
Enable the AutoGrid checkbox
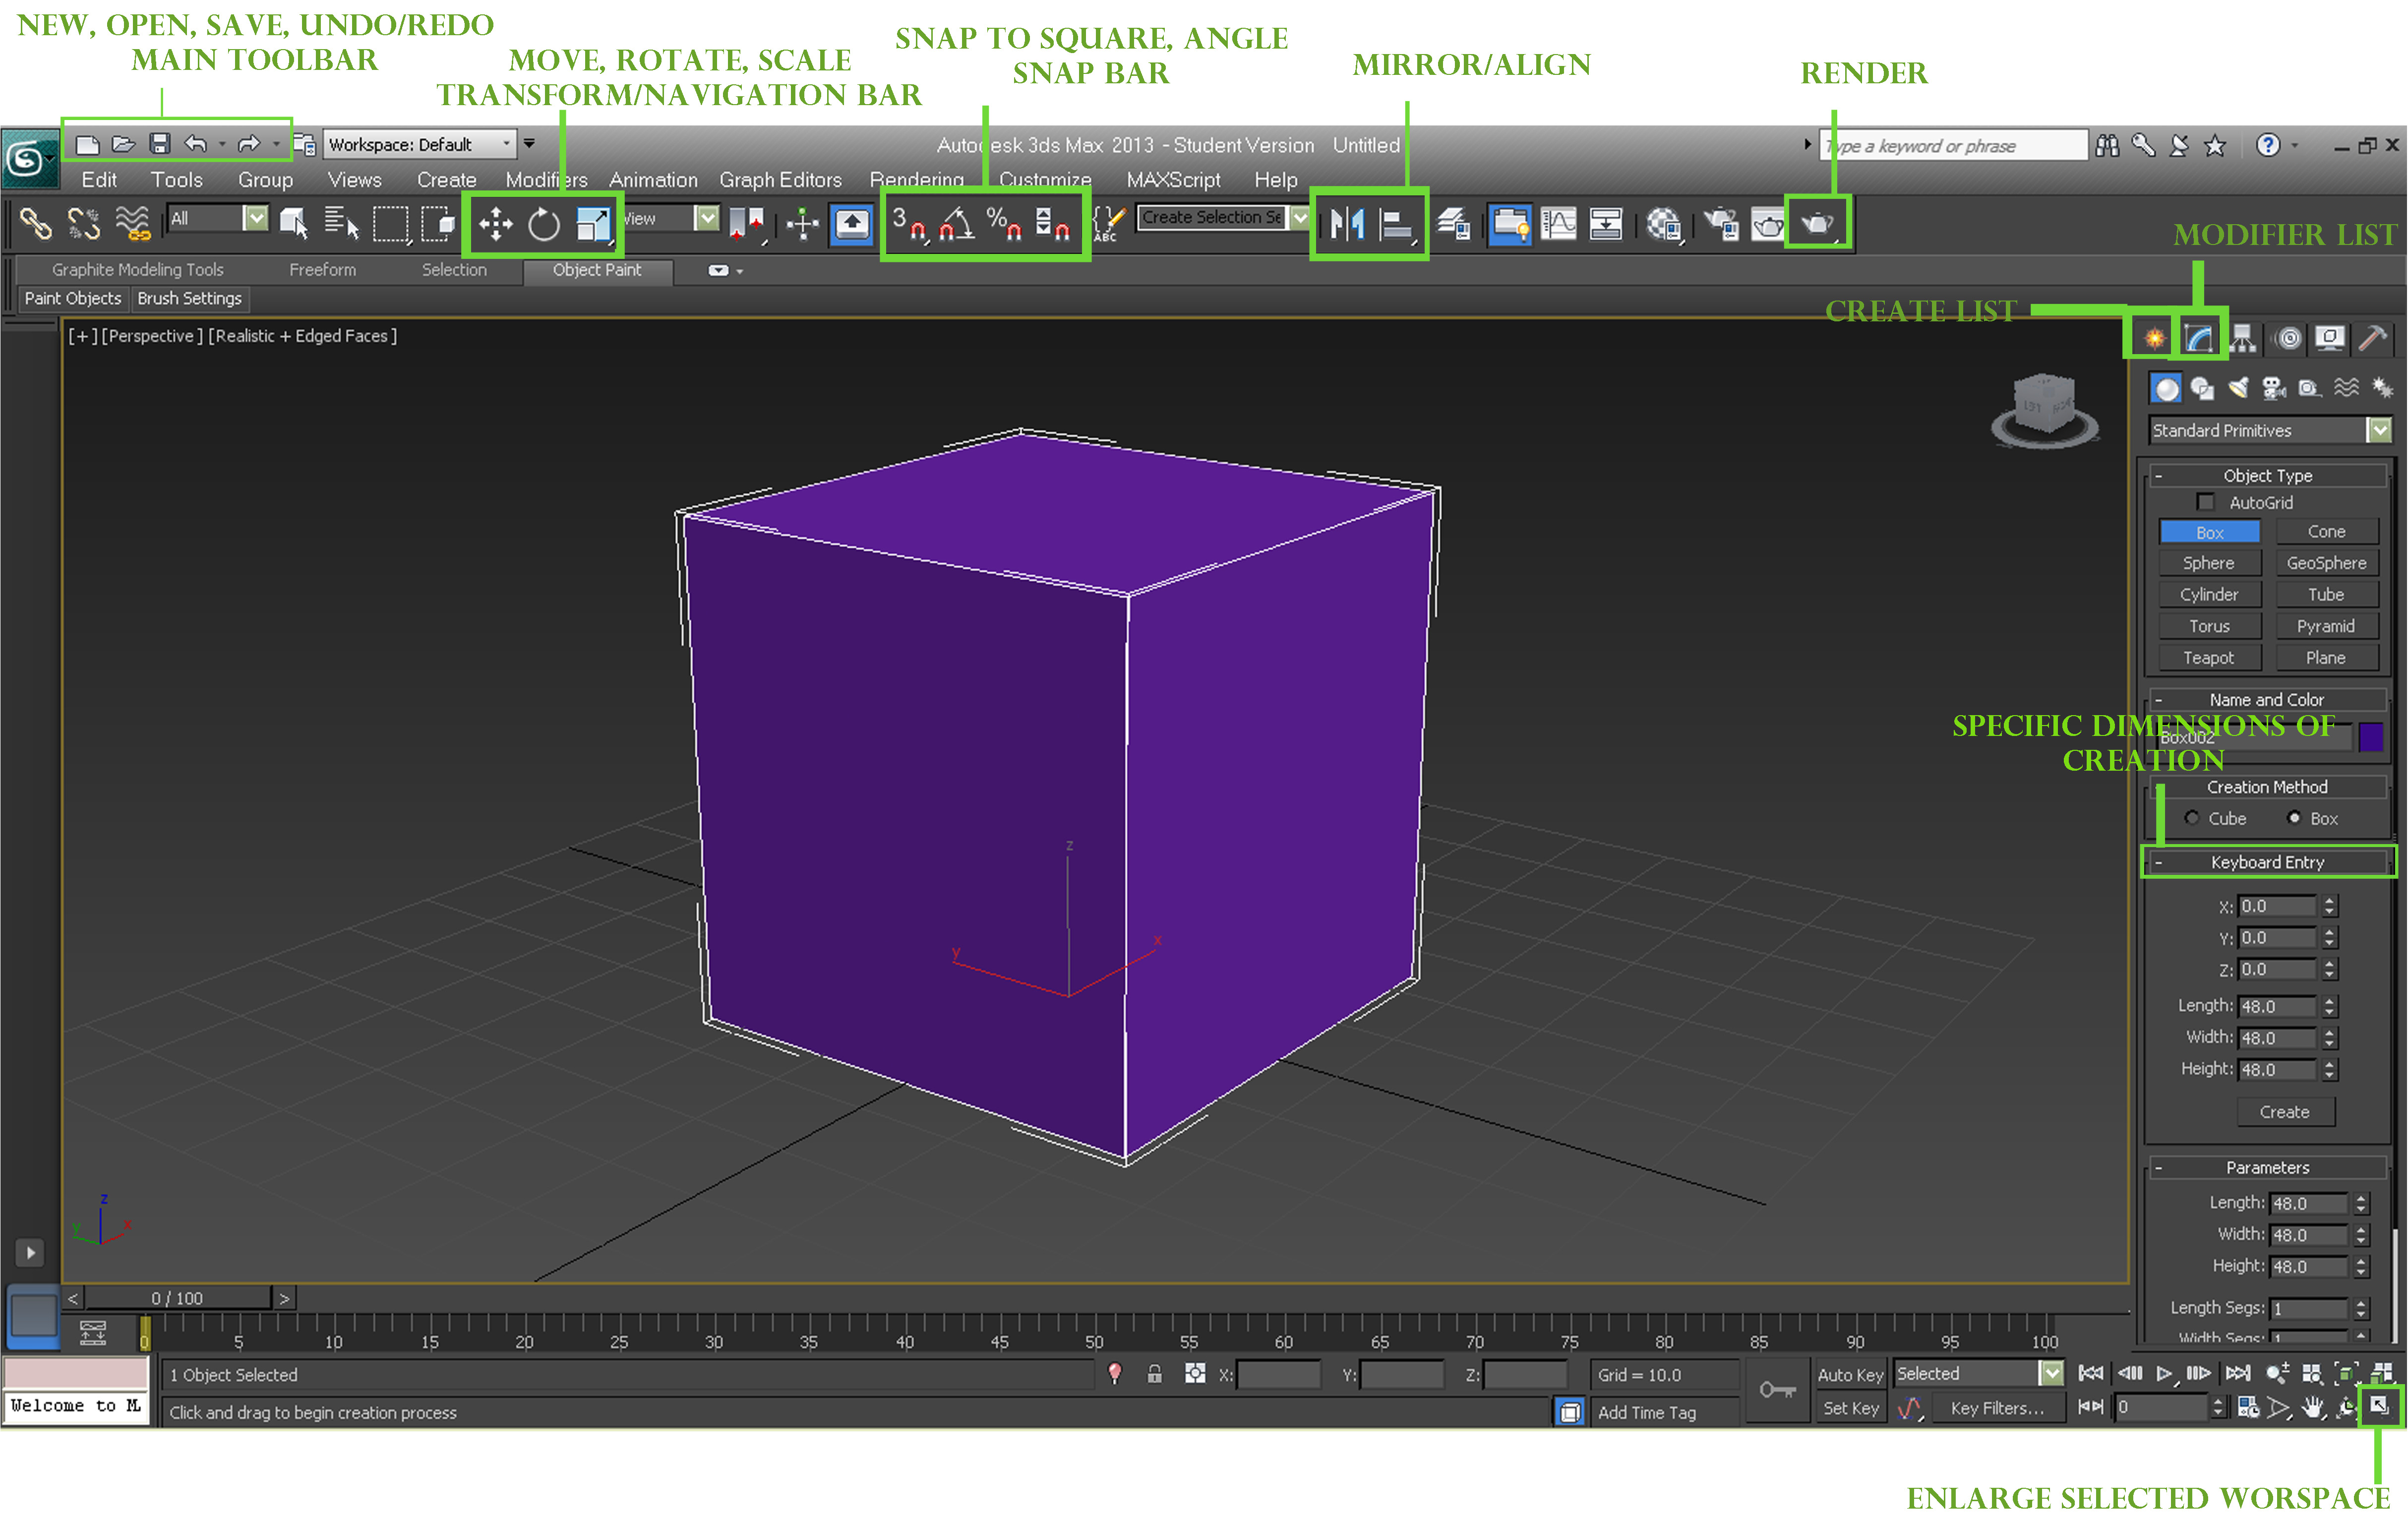click(x=2206, y=502)
